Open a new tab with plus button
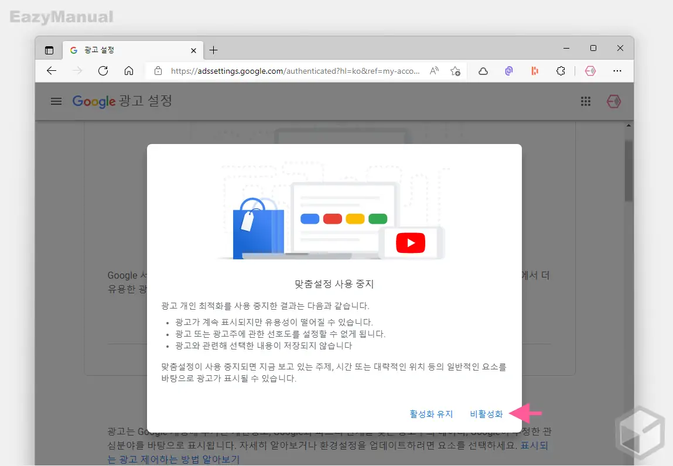The height and width of the screenshot is (466, 673). click(213, 50)
